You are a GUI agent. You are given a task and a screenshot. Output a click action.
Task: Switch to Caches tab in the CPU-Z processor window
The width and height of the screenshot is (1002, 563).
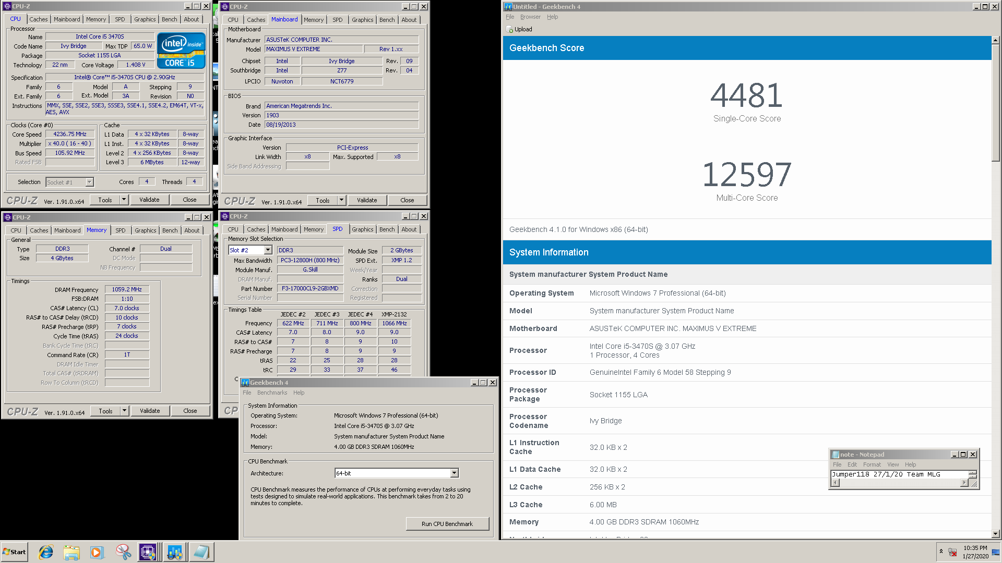tap(39, 19)
